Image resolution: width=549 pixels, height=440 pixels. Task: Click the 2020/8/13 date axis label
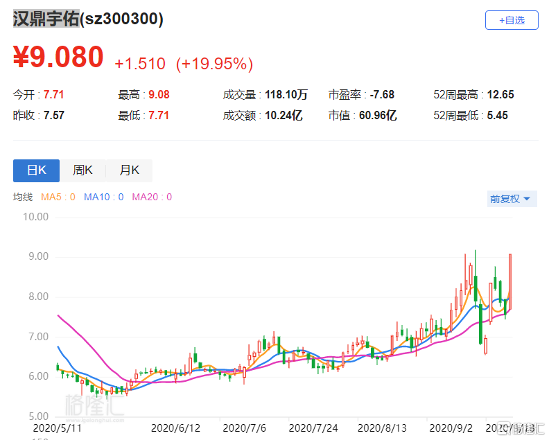pos(382,428)
